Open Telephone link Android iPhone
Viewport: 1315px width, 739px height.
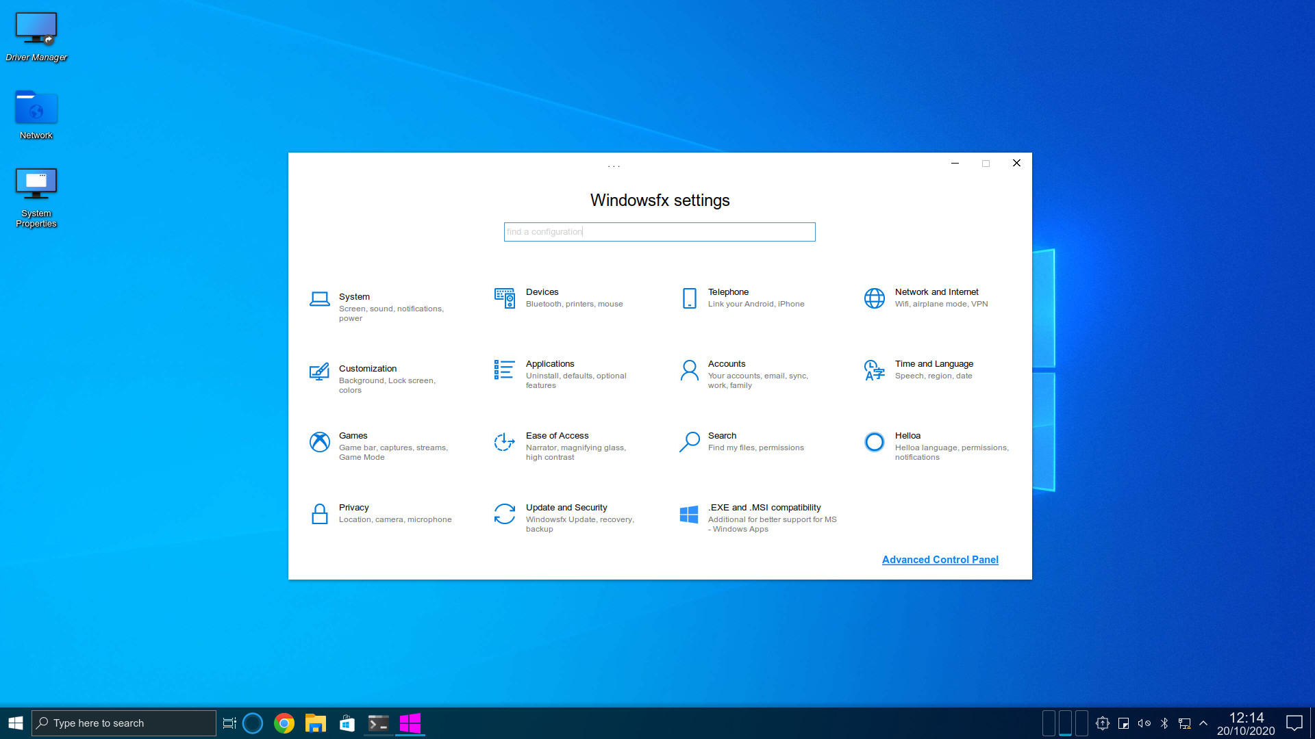click(756, 298)
